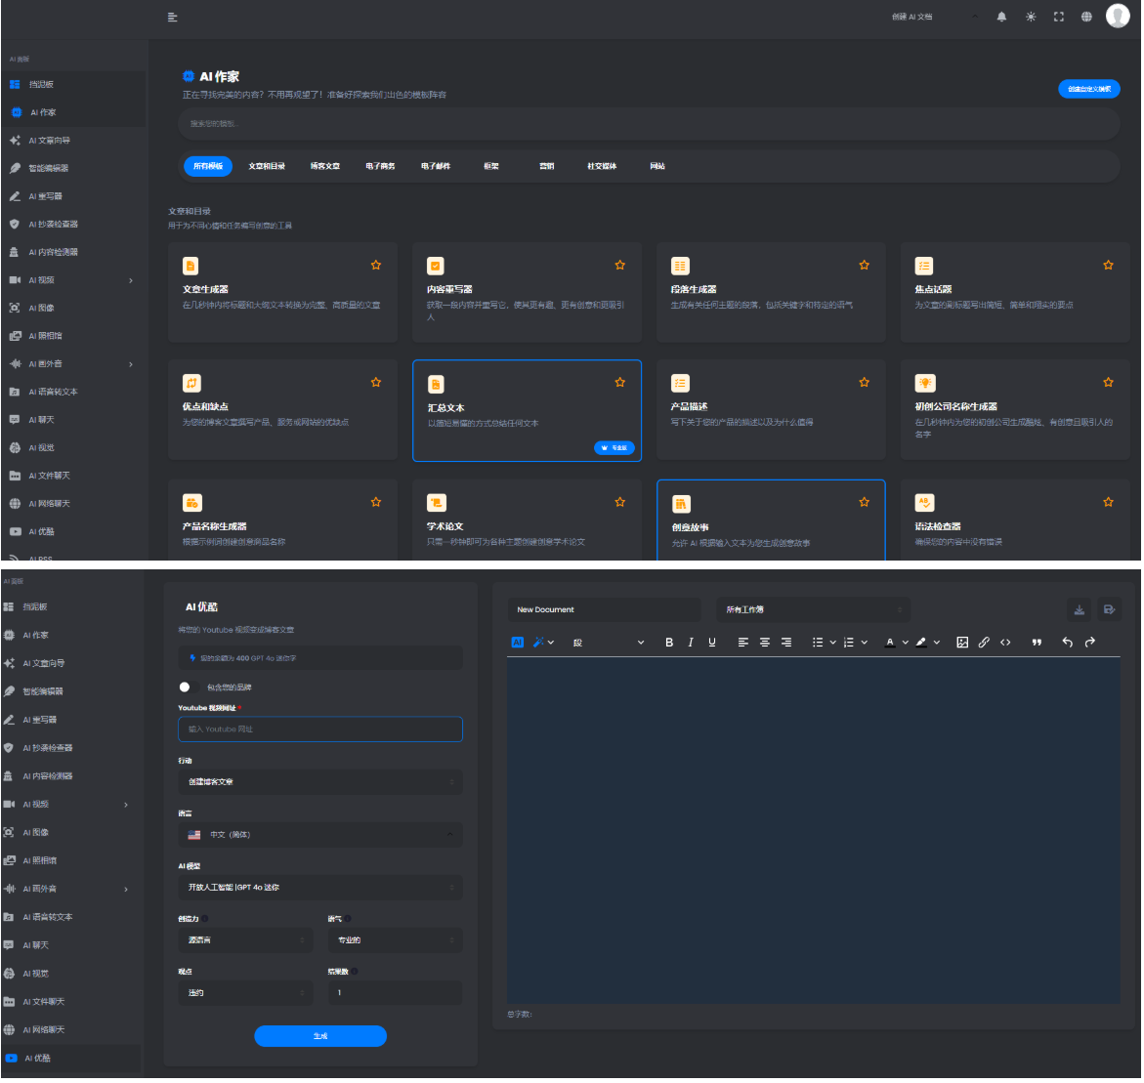
Task: Open the 观点 dropdown
Action: click(245, 993)
